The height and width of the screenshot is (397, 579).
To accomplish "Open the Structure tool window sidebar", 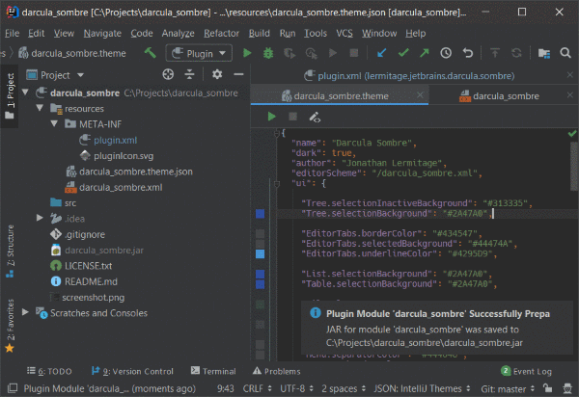I will [x=10, y=251].
